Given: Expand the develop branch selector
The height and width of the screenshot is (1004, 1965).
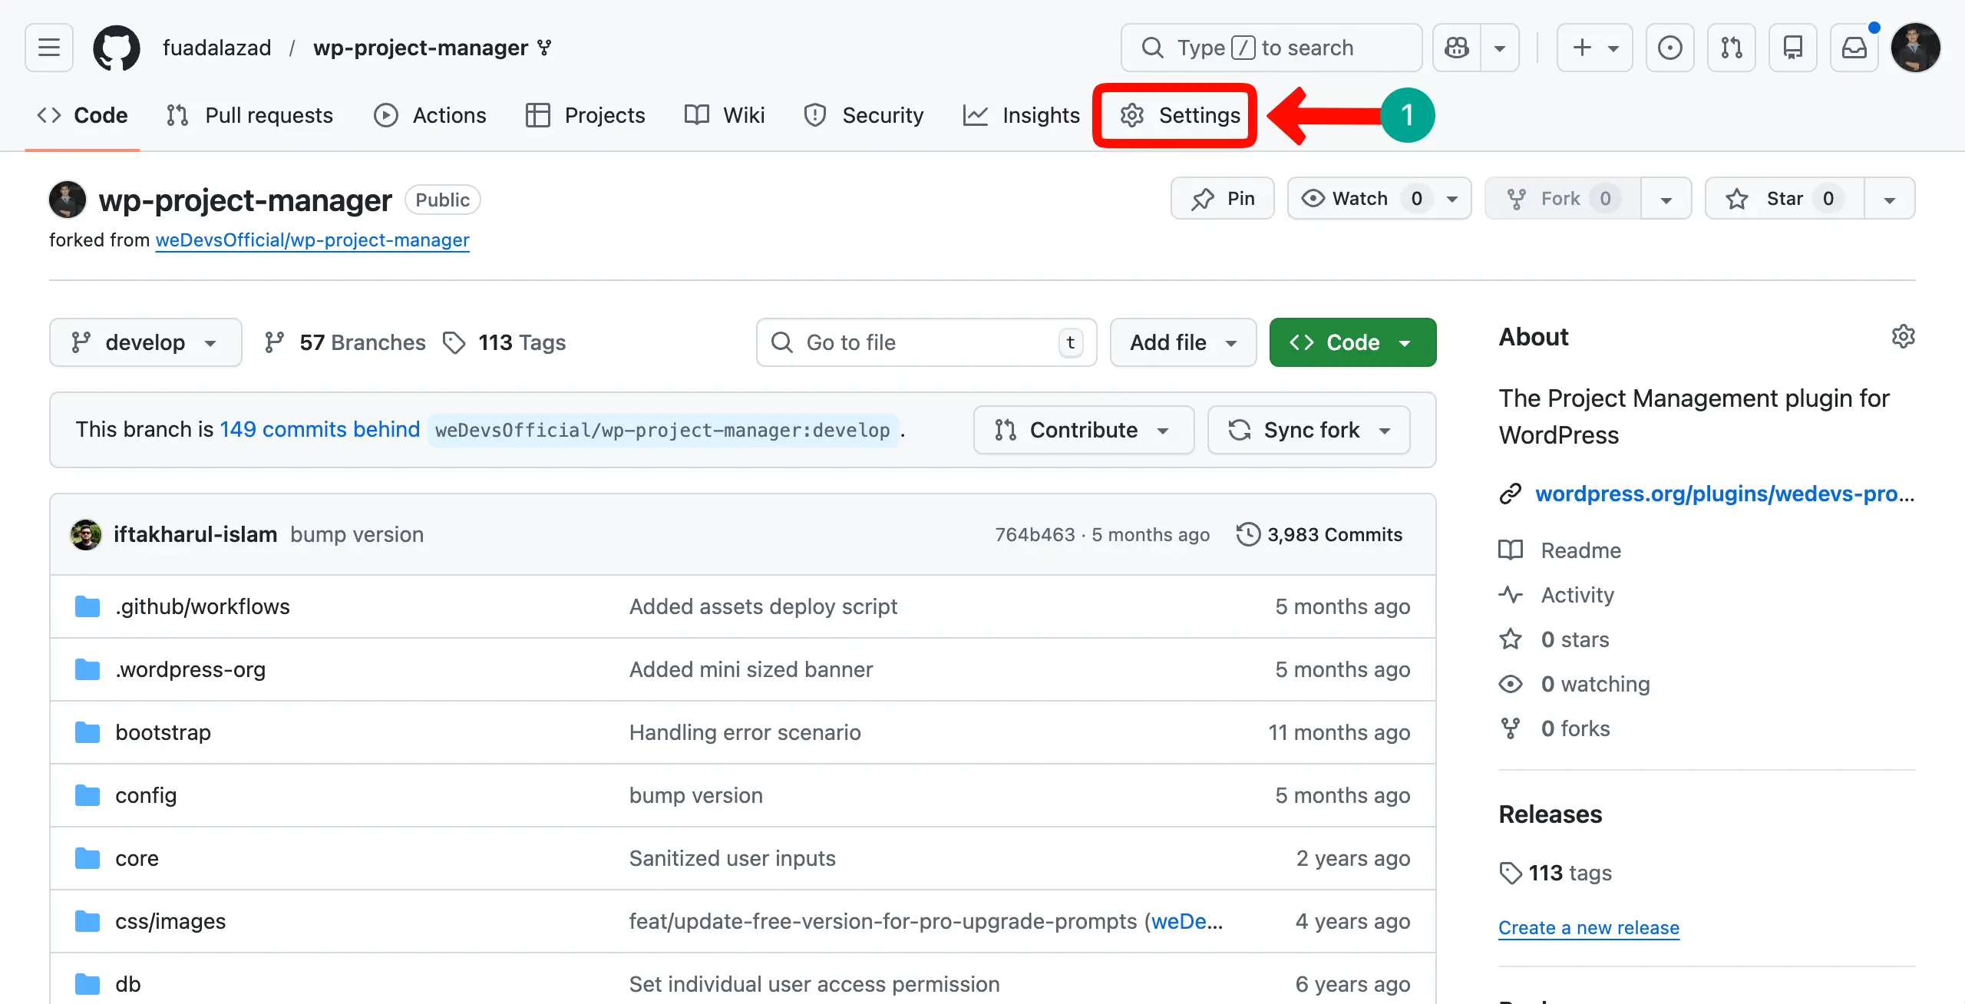Looking at the screenshot, I should tap(145, 342).
